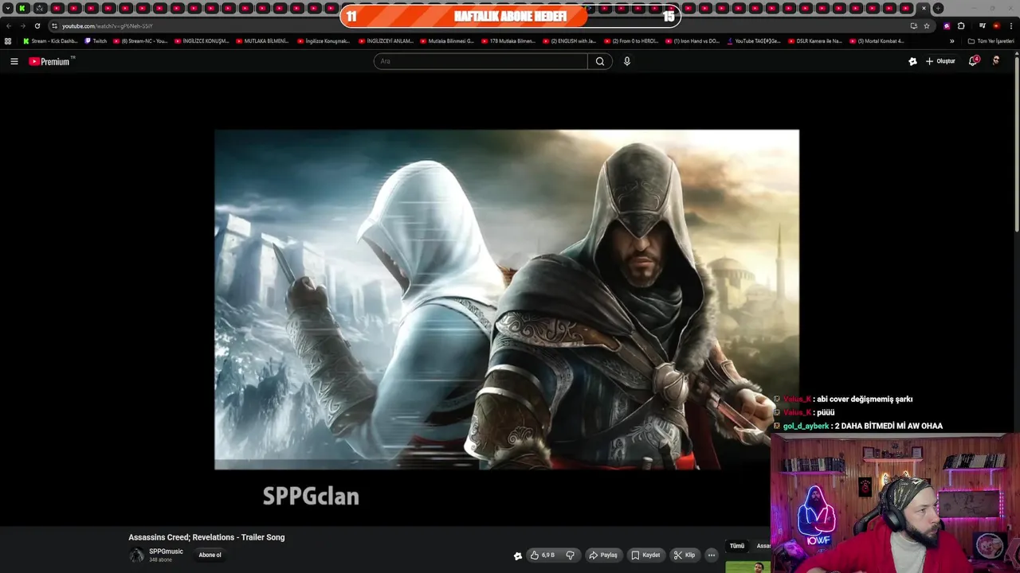Share the video with Paylaş
The width and height of the screenshot is (1020, 573).
tap(603, 555)
